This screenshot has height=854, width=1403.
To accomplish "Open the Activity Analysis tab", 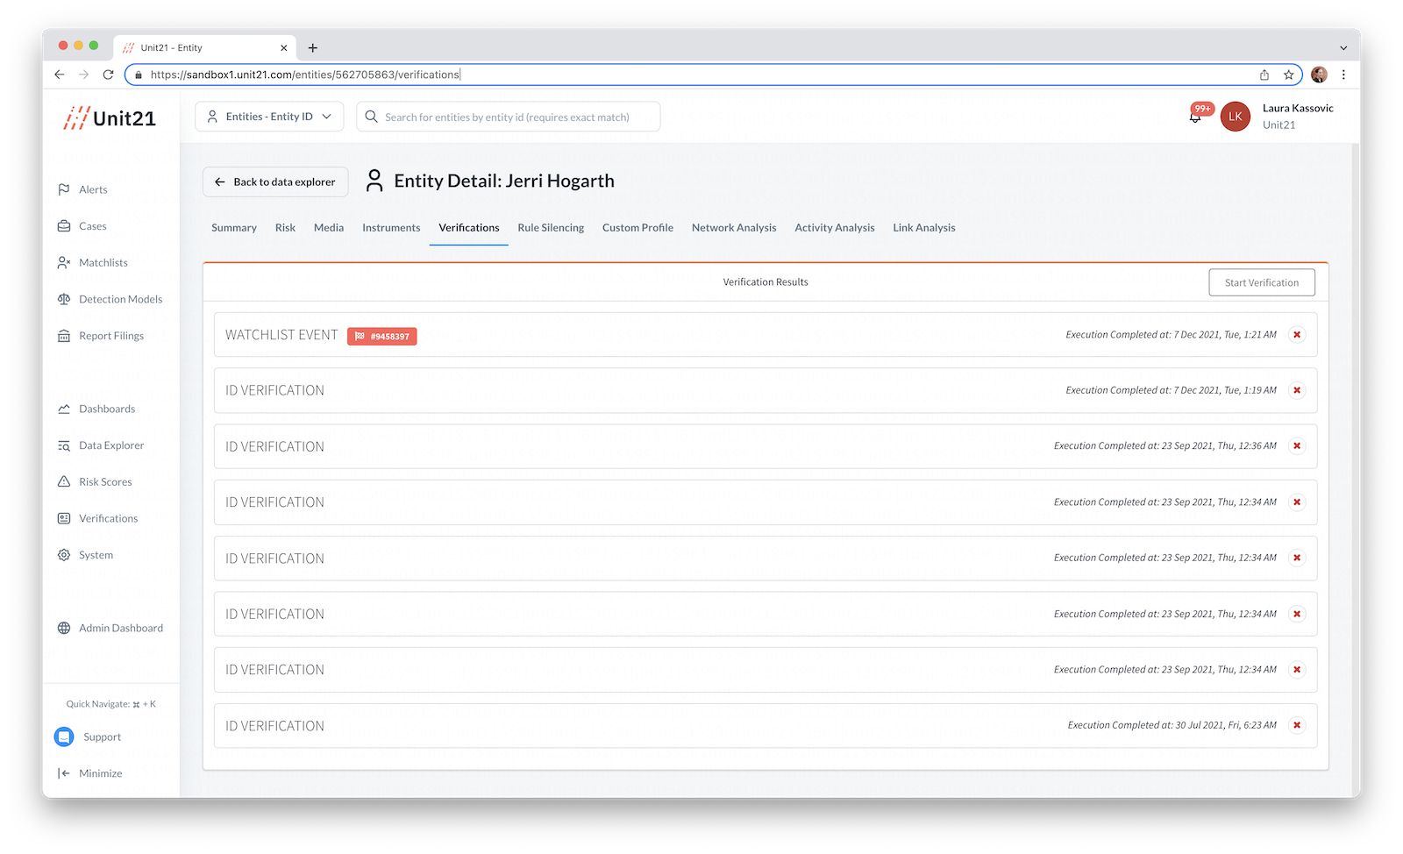I will (x=835, y=228).
